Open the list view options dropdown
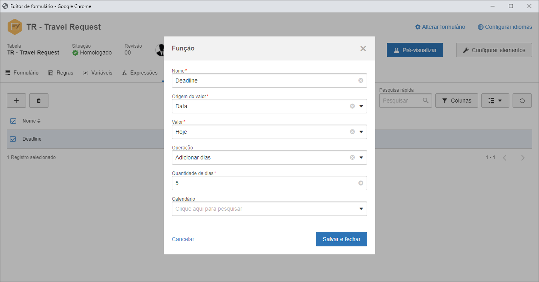This screenshot has height=282, width=539. (495, 101)
